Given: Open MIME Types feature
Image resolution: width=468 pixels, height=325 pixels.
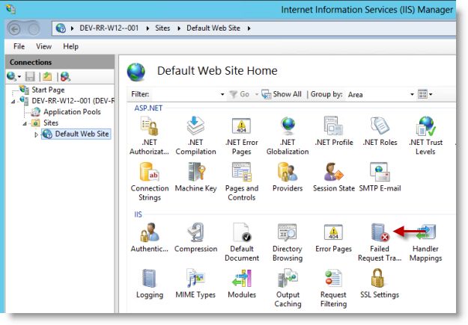Looking at the screenshot, I should click(195, 284).
